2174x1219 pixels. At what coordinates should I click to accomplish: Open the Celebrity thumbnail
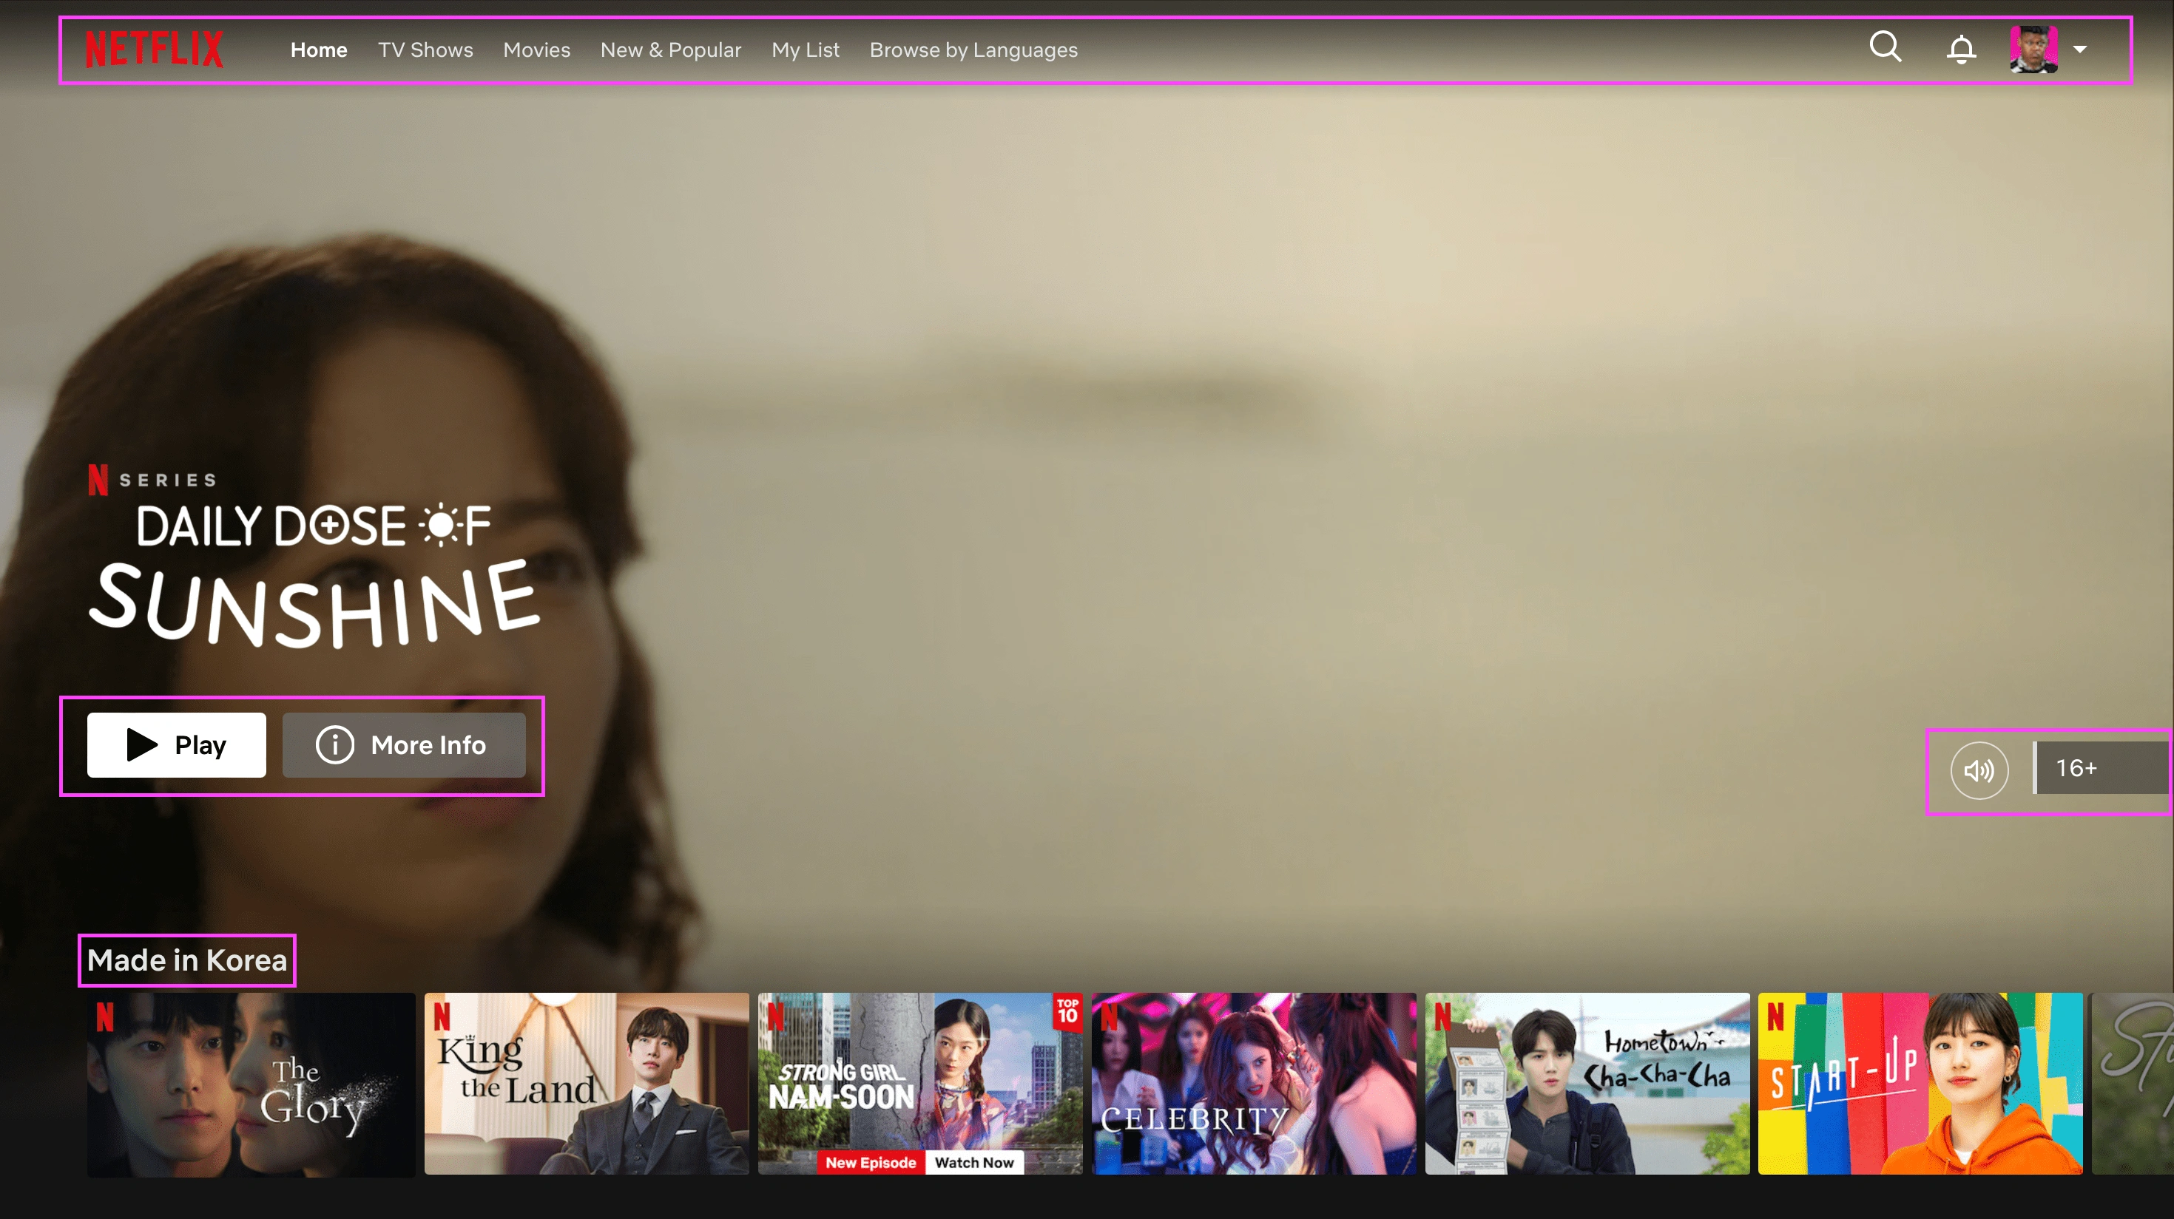pos(1254,1084)
